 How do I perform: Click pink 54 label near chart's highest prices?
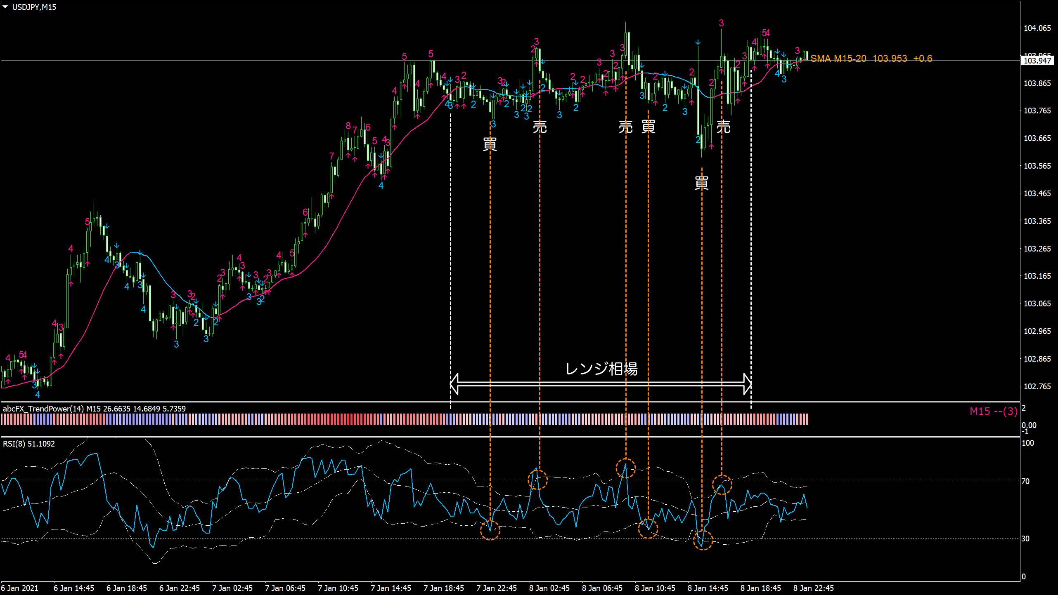[x=766, y=33]
